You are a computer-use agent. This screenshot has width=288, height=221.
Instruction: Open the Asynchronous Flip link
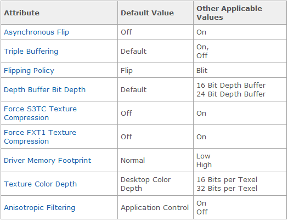(x=36, y=32)
